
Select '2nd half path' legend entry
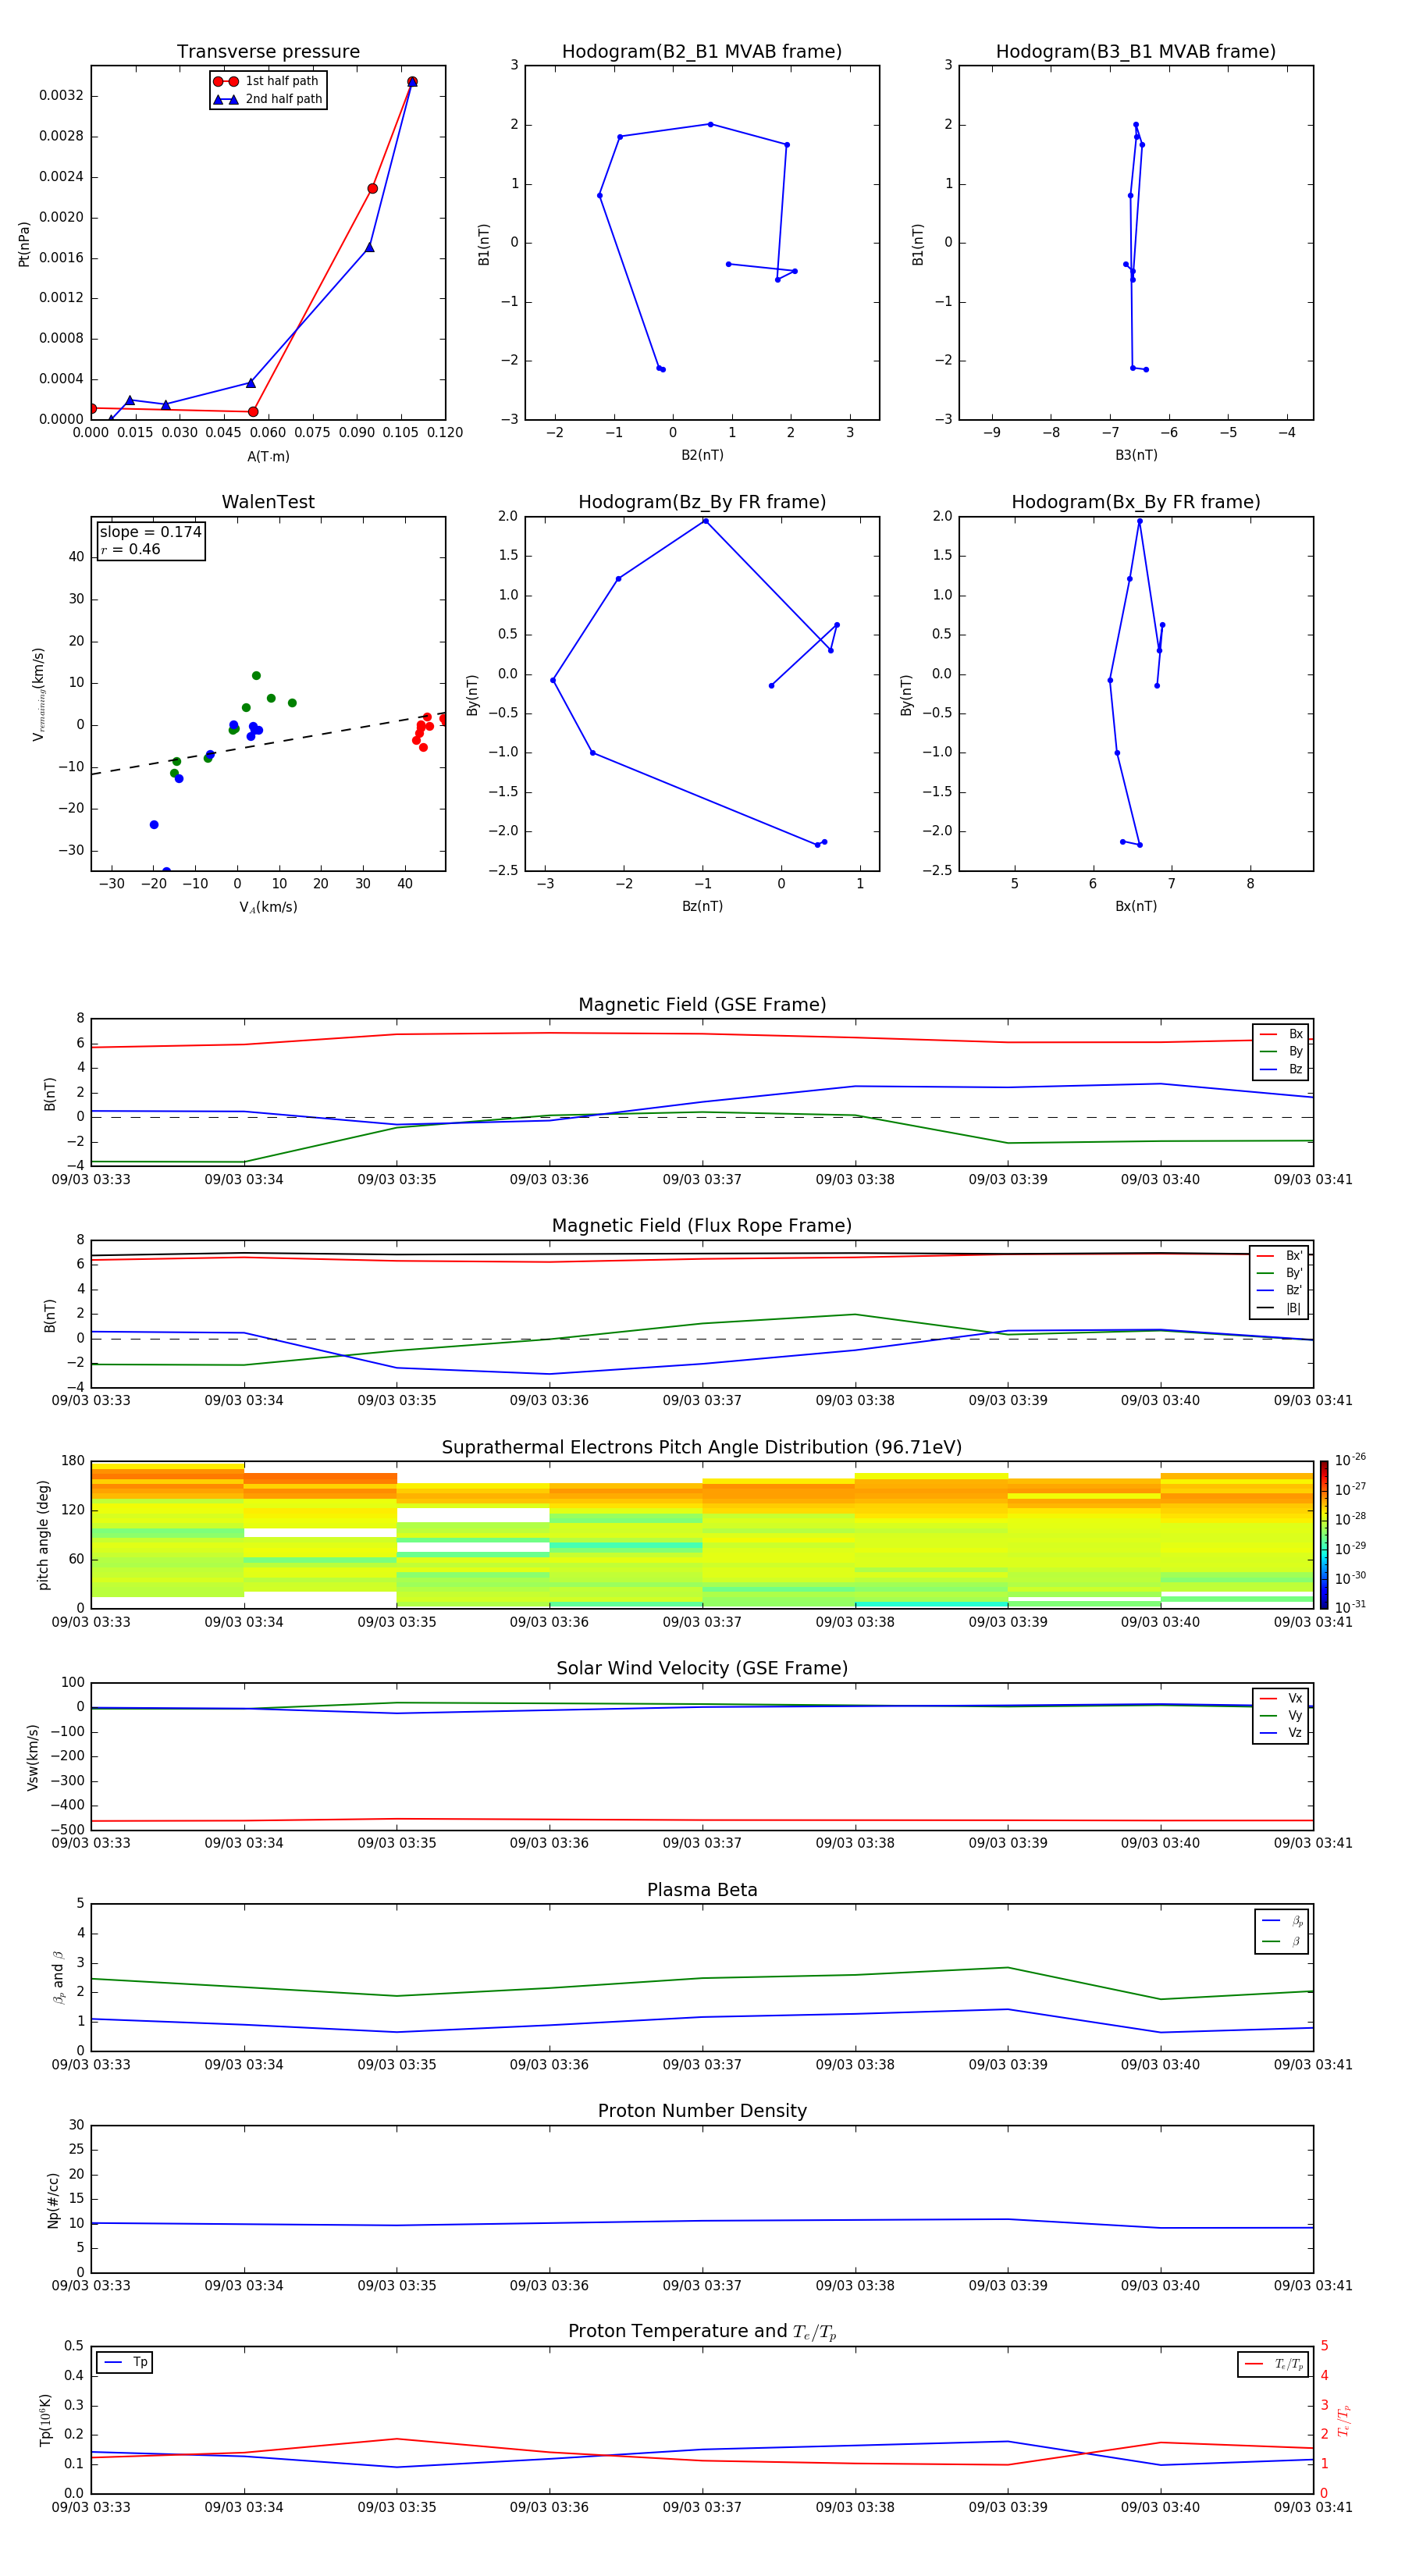[x=267, y=99]
